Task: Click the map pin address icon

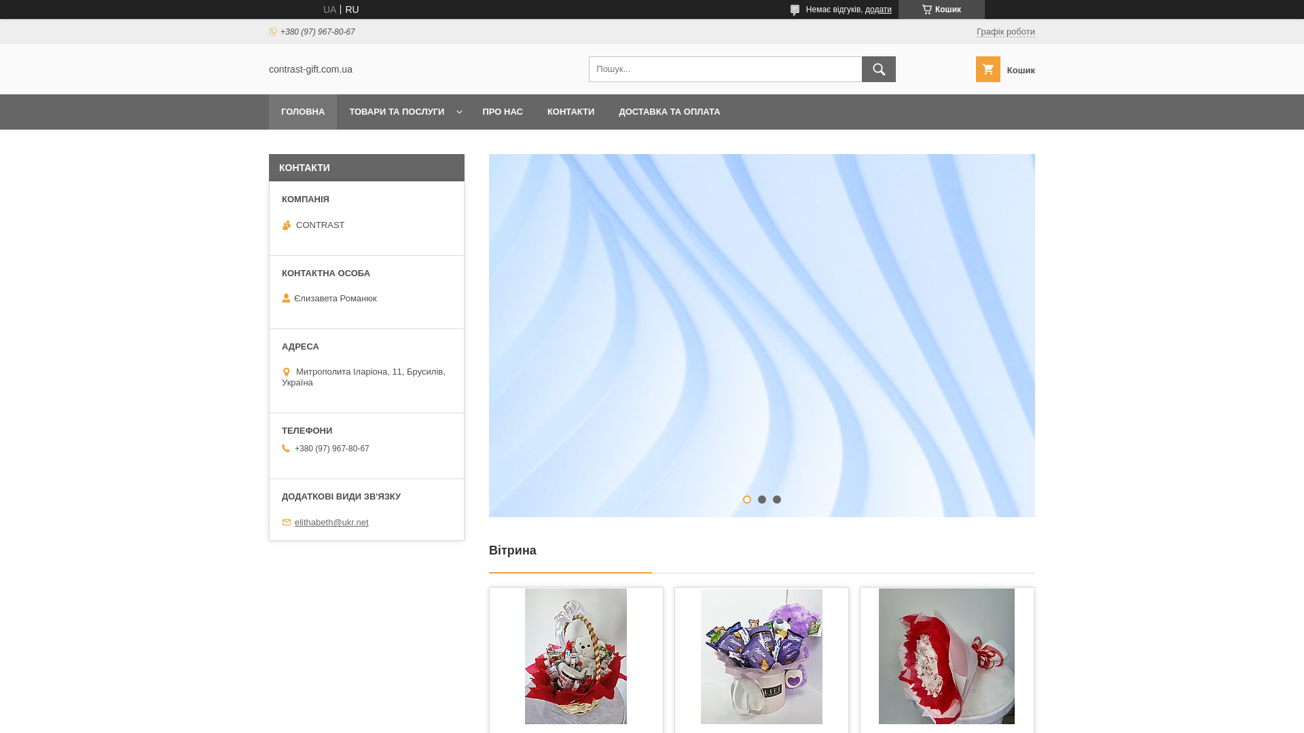Action: 286,372
